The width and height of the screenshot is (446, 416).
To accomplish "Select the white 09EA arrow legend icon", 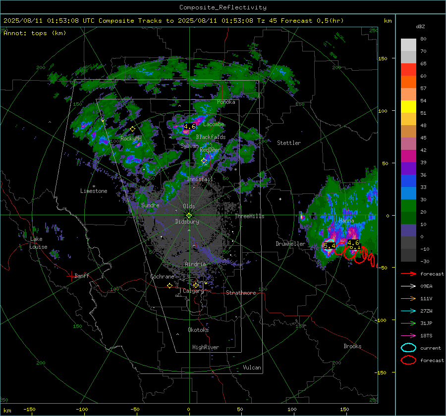I will click(x=408, y=286).
